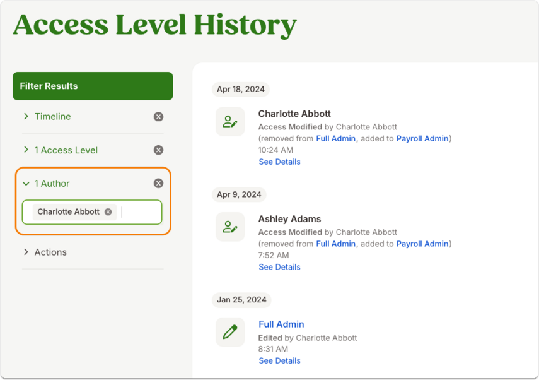Click the user-edit icon for Ashley Adams entry
539x380 pixels.
click(x=230, y=227)
